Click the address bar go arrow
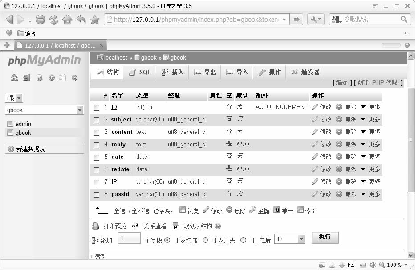This screenshot has width=415, height=270. point(297,19)
